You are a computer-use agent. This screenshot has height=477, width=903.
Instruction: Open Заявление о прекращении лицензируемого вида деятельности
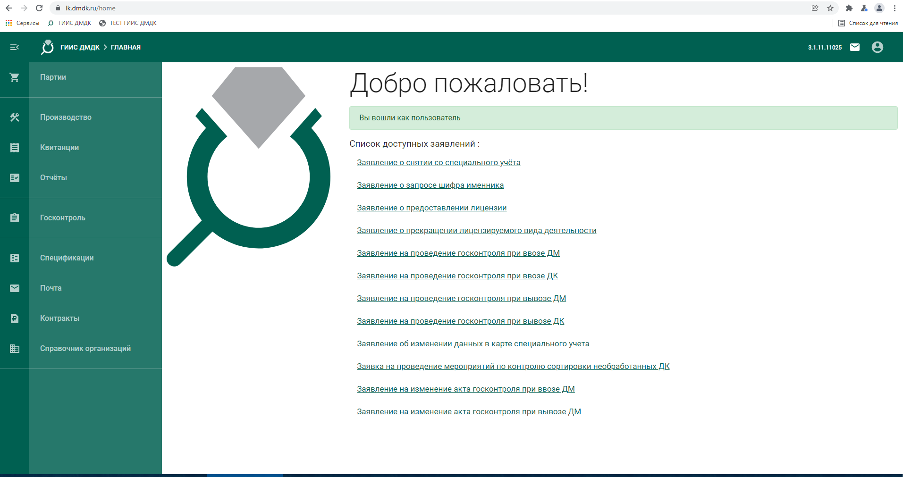pyautogui.click(x=476, y=230)
